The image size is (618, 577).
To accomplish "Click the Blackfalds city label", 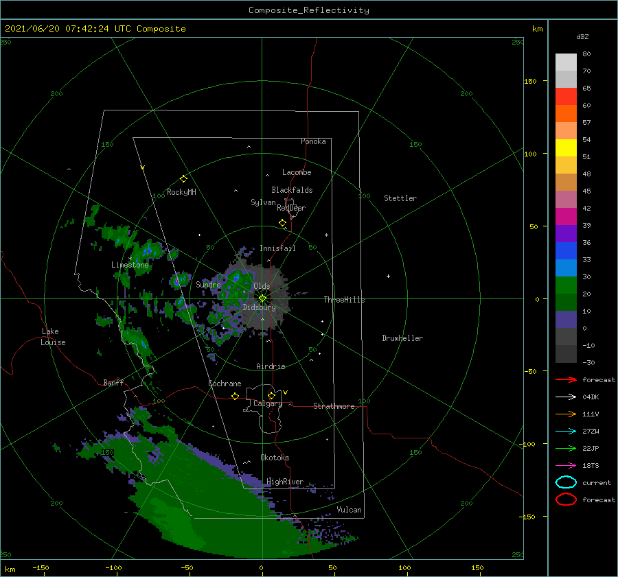I will 292,190.
